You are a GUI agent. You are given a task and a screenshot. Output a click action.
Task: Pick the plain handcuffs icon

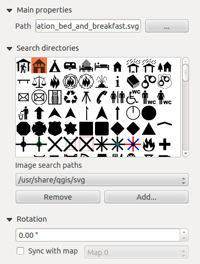[x=149, y=82]
